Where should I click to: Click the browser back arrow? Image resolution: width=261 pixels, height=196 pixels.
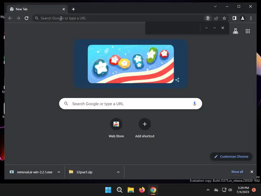click(10, 18)
